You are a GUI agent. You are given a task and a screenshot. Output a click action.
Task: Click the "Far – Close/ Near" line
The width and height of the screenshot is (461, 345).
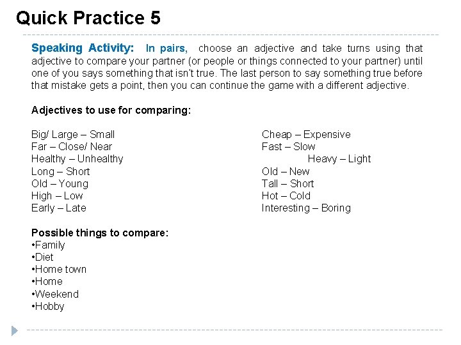click(71, 146)
